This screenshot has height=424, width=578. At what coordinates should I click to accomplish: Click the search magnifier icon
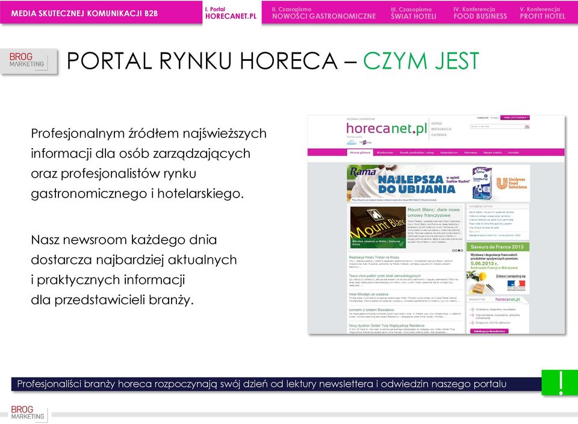click(527, 126)
